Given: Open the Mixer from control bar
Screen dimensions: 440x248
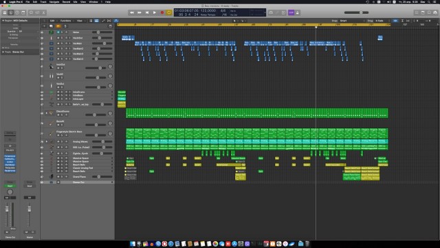Looking at the screenshot, I should (37, 12).
